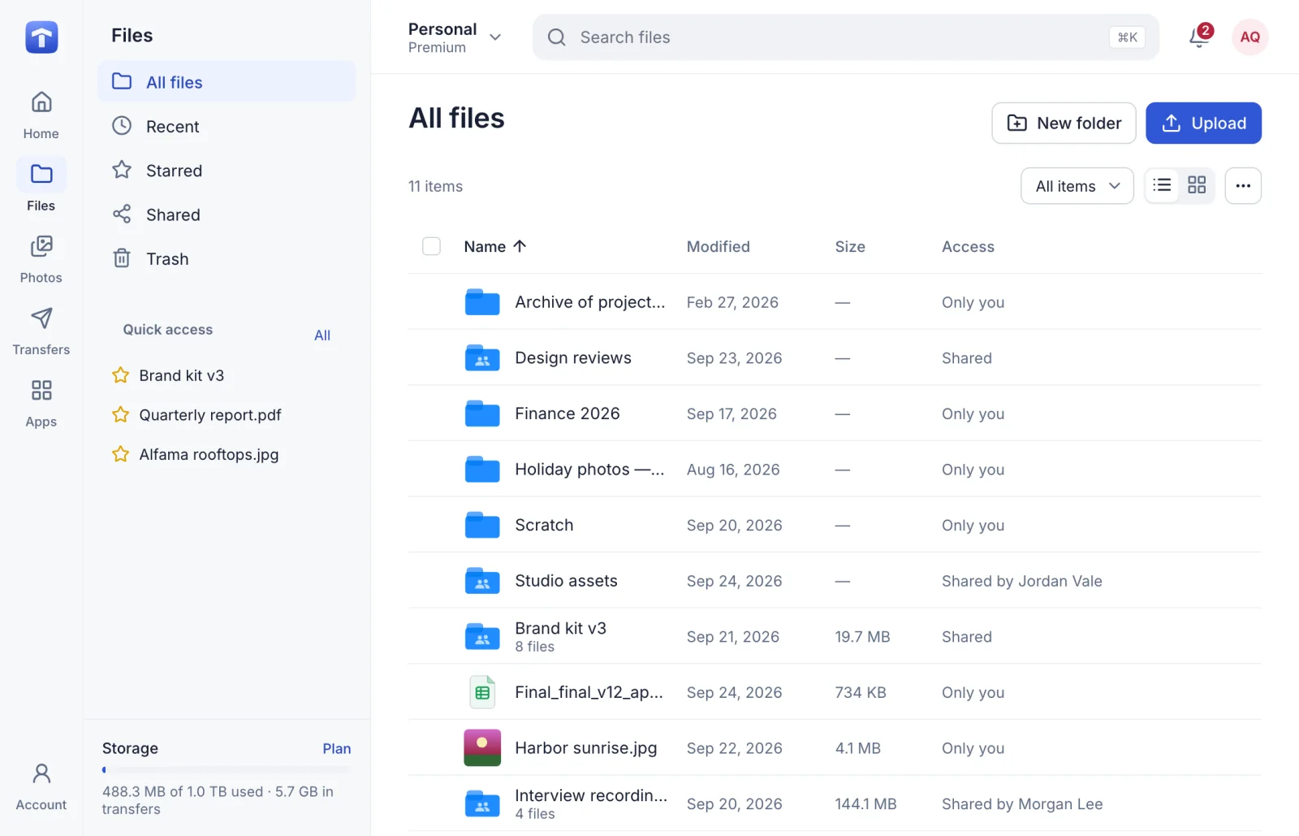Open Design reviews folder name

(573, 358)
